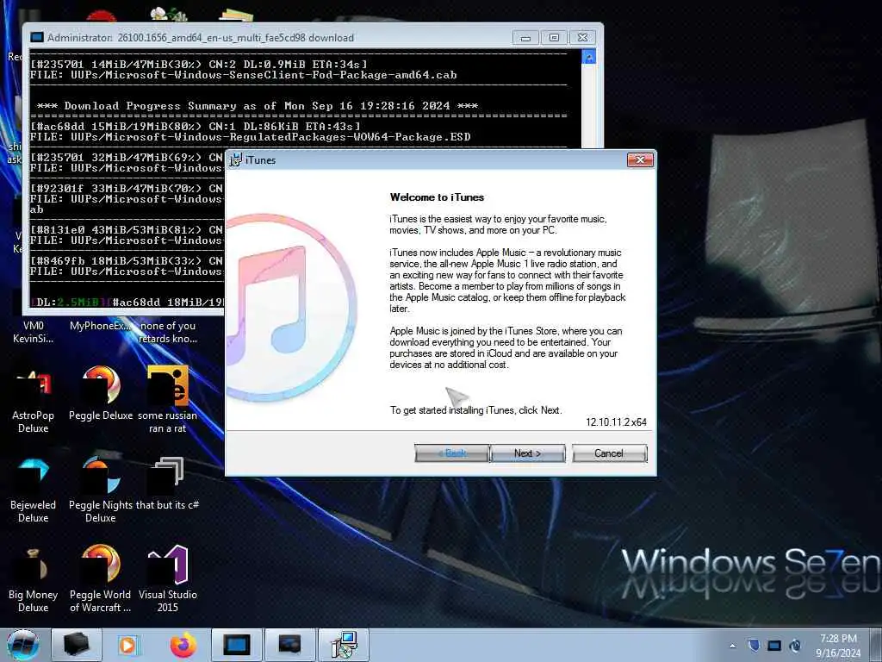Viewport: 882px width, 662px height.
Task: Click Next in the iTunes installer
Action: [527, 453]
